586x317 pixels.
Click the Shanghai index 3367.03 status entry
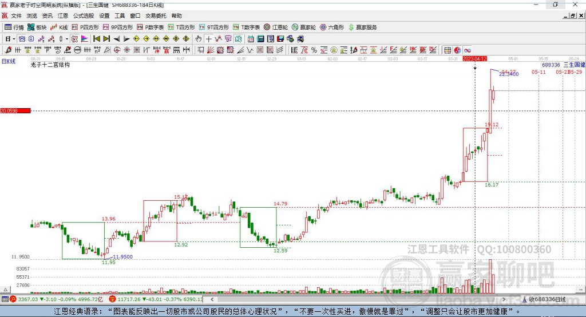tap(56, 299)
